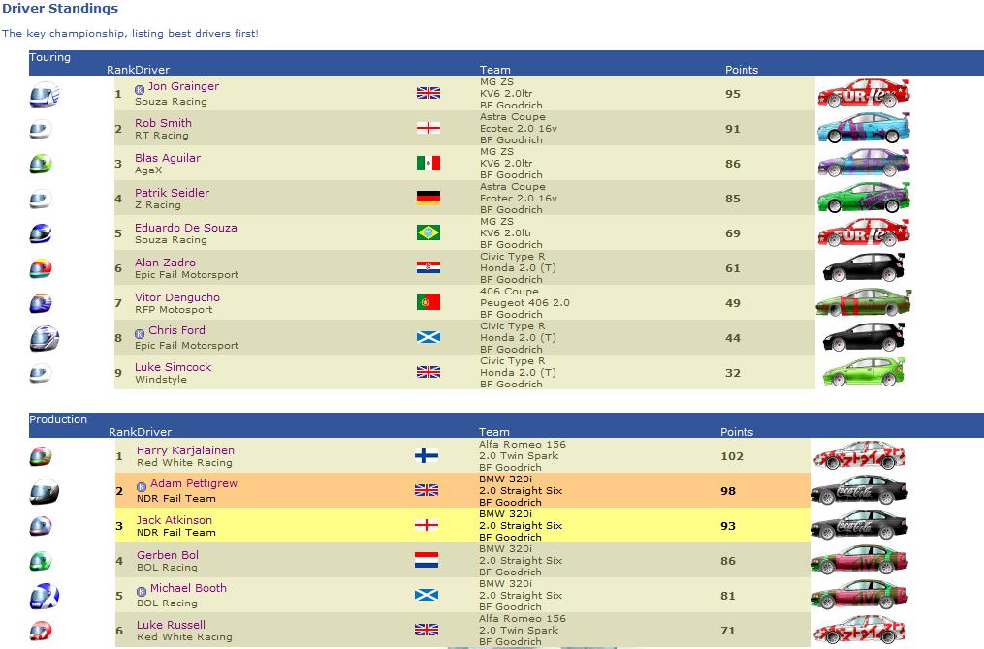Open Luke Simcock's driver link

click(x=173, y=367)
